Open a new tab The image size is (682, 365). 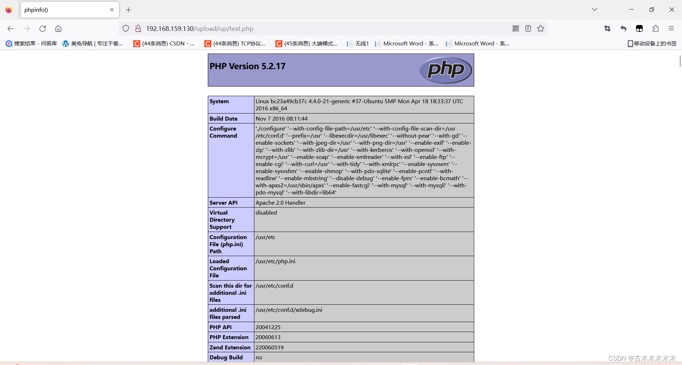pos(129,10)
